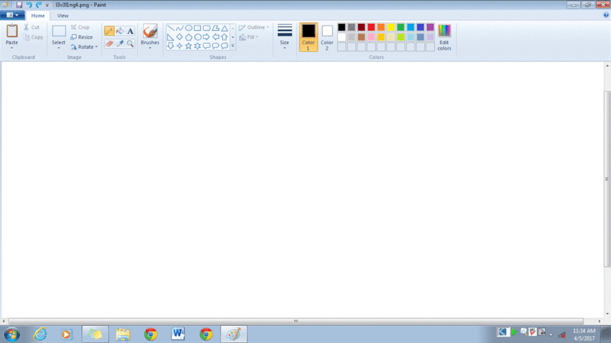Choose the Five-point star shape
Viewport: 611px width, 343px height.
point(189,46)
